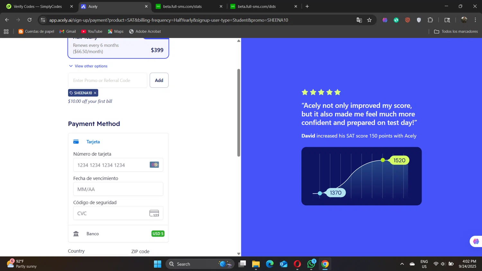Open WhatsApp from taskbar
The image size is (482, 271).
click(311, 264)
